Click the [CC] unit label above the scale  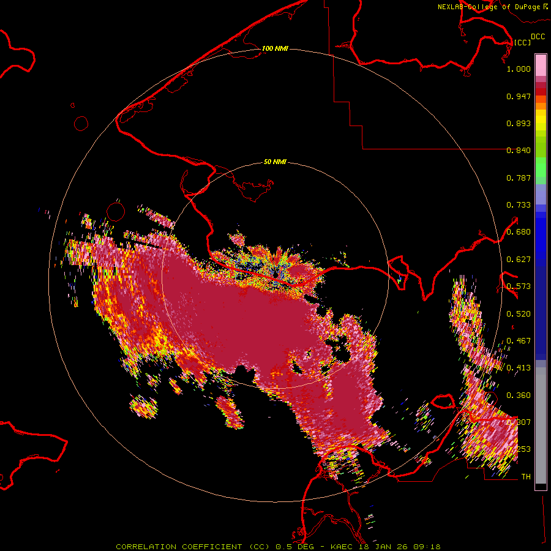tap(522, 42)
